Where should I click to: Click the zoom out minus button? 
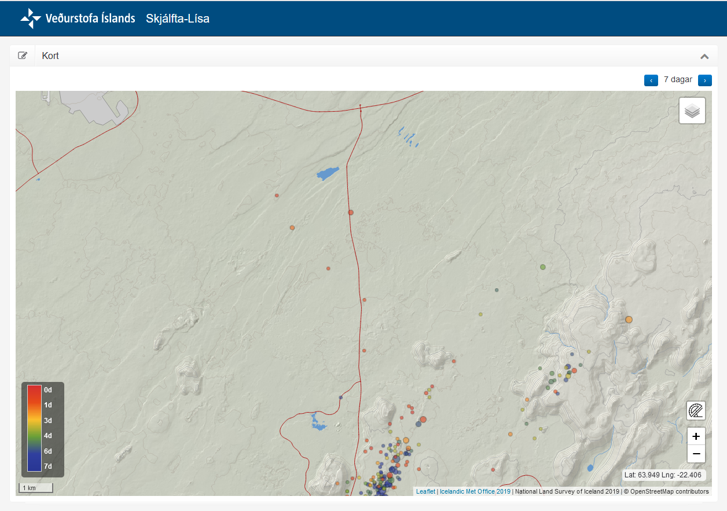click(696, 454)
